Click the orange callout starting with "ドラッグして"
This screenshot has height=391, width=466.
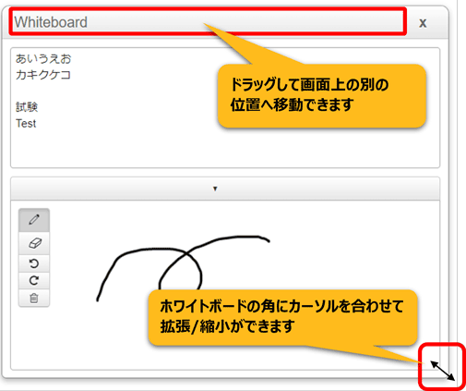(322, 95)
